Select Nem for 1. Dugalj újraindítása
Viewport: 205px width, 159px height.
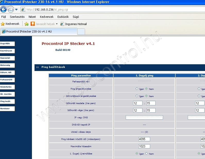point(147,154)
